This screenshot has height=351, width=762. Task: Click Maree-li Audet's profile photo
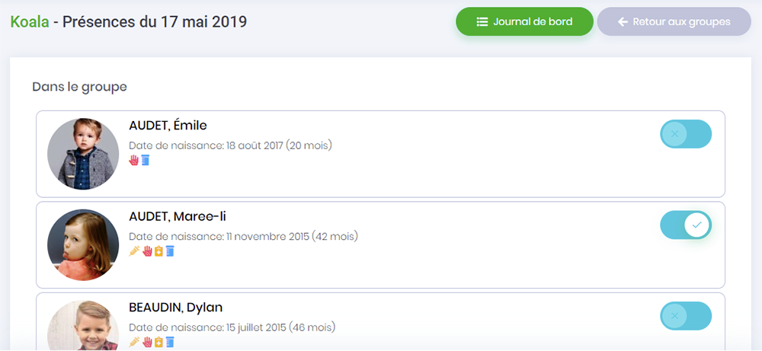(83, 244)
